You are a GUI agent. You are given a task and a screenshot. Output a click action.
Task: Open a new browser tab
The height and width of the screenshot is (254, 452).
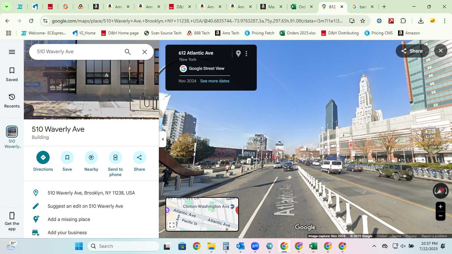point(384,7)
